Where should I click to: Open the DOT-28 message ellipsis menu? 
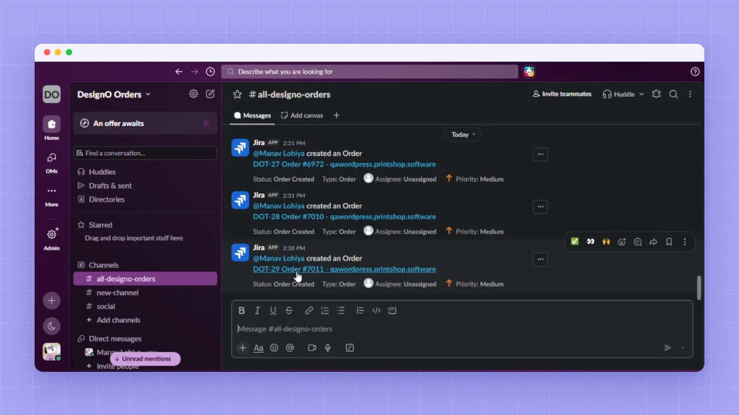tap(540, 206)
